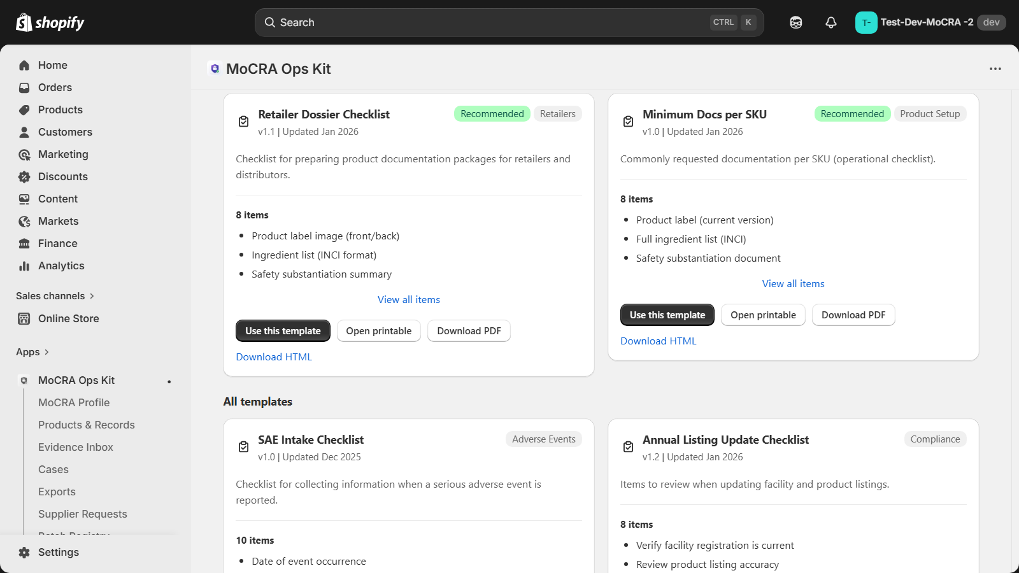Click the Finance bank icon
This screenshot has width=1019, height=573.
pos(24,243)
